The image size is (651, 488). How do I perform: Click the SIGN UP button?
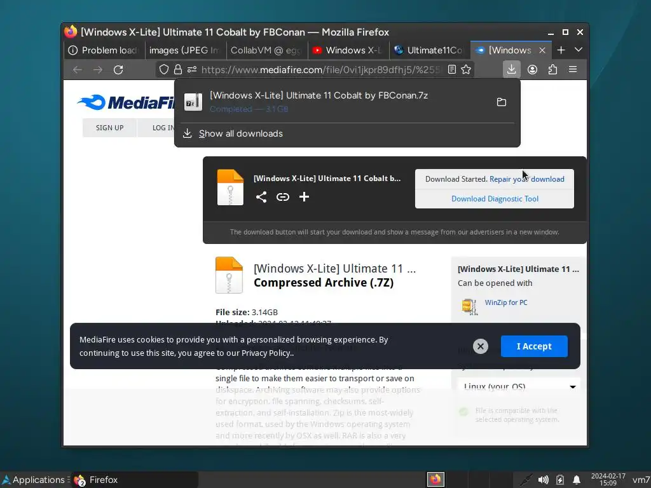109,128
